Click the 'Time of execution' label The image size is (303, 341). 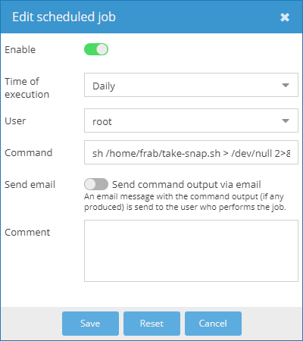coord(27,88)
